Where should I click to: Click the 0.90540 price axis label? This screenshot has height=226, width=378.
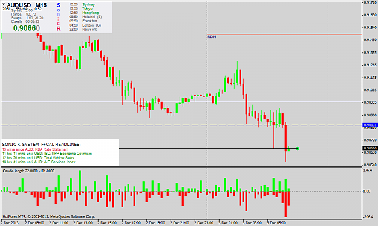point(370,165)
